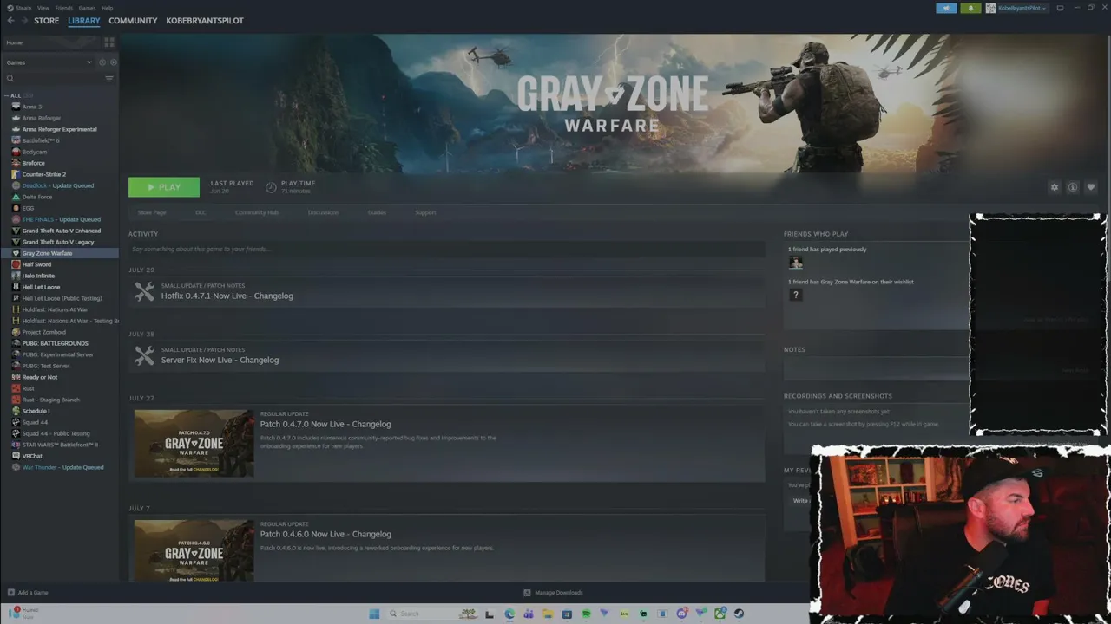Select Hell Let Loose (Public Testing)
Screen dimensions: 1111x624
(61, 298)
